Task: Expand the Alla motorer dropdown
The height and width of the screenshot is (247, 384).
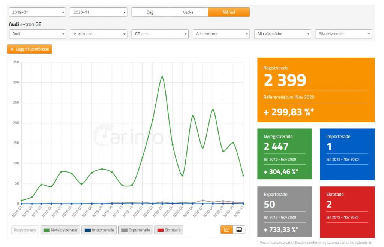Action: [221, 34]
